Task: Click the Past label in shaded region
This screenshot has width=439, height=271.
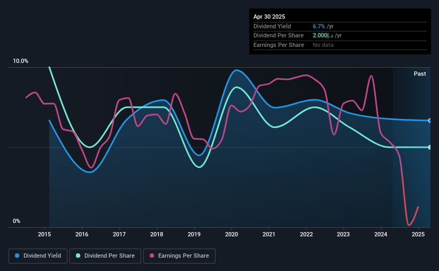Action: click(420, 74)
